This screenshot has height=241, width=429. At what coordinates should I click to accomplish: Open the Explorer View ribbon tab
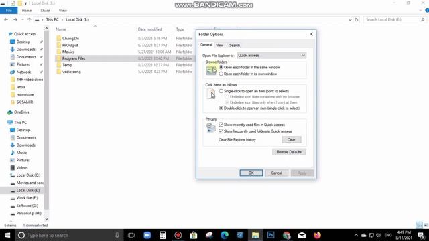click(63, 11)
